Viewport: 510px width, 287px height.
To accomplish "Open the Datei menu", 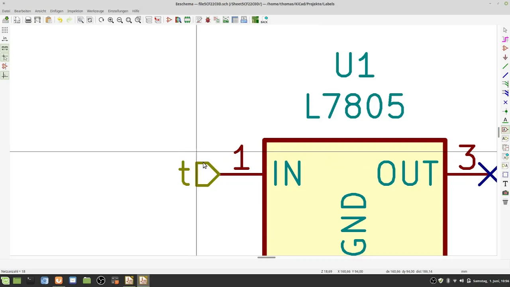I will tap(6, 11).
